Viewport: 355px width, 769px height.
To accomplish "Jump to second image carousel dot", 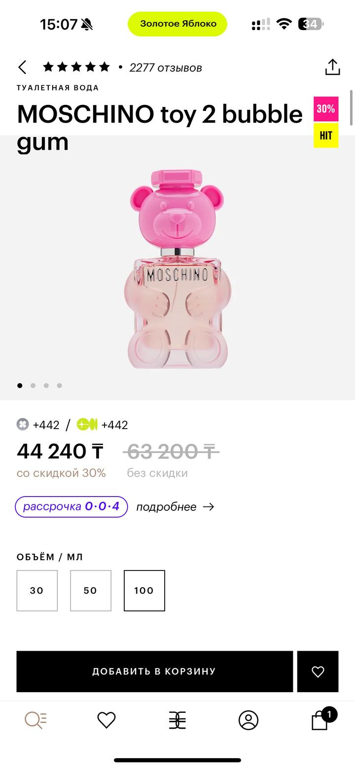I will tap(33, 386).
